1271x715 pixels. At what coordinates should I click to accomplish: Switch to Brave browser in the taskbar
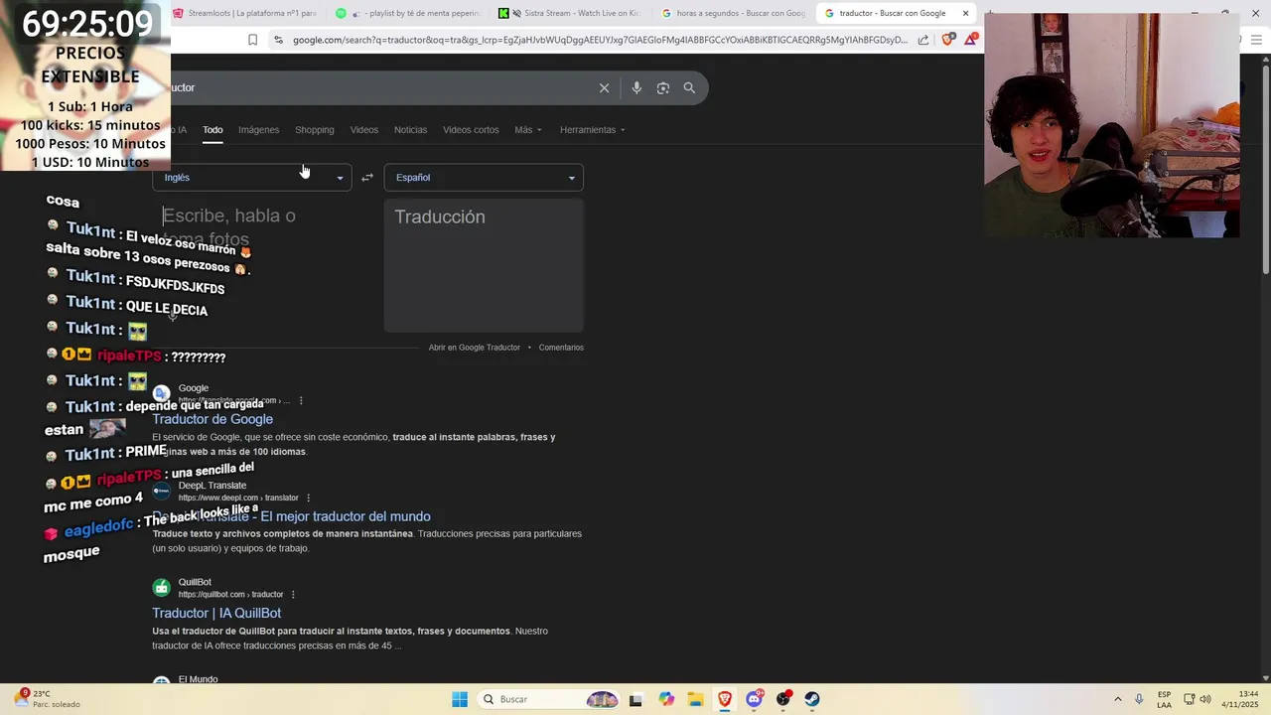click(x=725, y=699)
